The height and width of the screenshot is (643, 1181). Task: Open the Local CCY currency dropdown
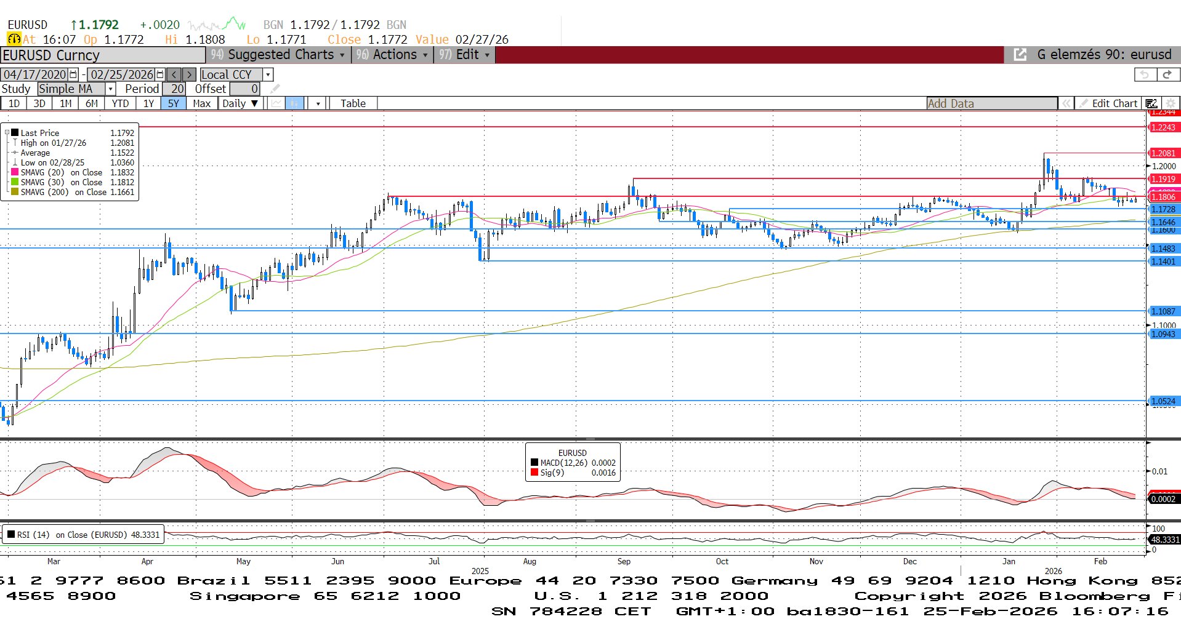click(268, 74)
